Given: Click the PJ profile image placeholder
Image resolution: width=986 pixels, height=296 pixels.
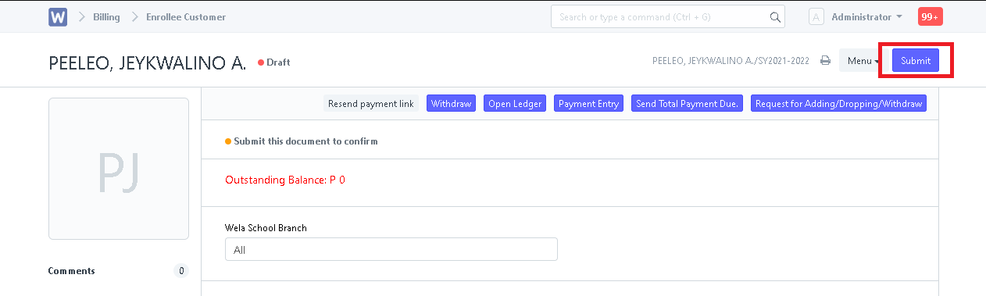Looking at the screenshot, I should tap(119, 169).
